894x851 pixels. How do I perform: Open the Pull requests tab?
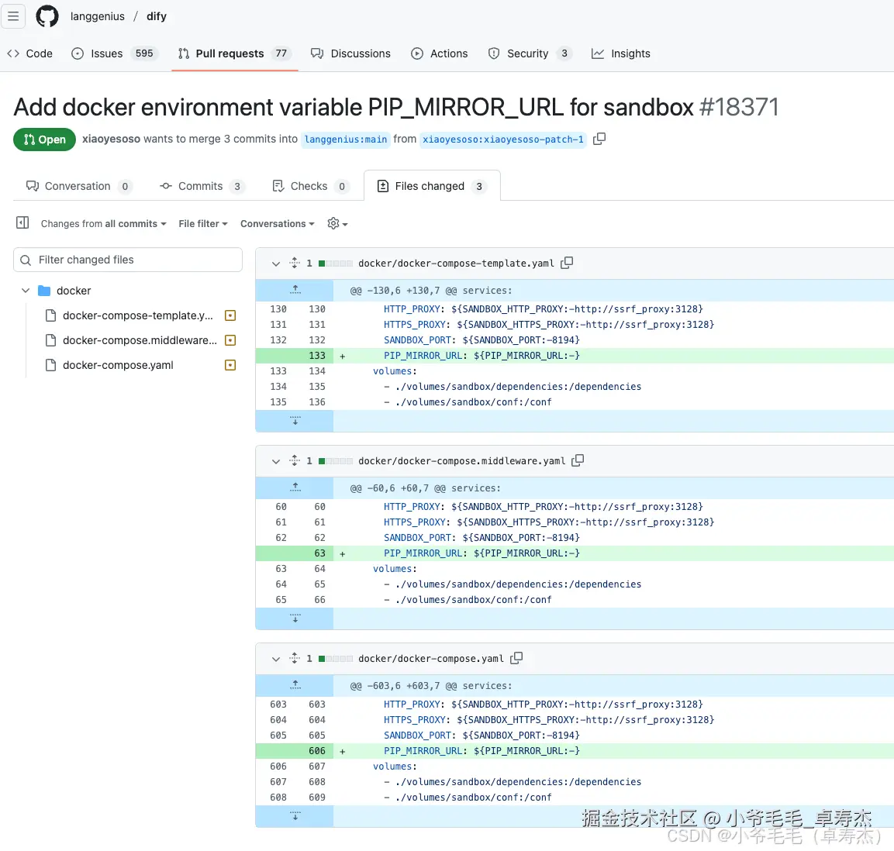[x=235, y=53]
